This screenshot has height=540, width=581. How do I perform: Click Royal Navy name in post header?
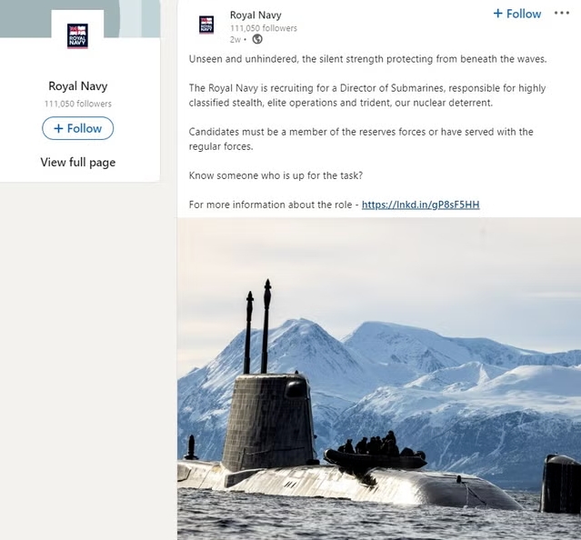(255, 15)
